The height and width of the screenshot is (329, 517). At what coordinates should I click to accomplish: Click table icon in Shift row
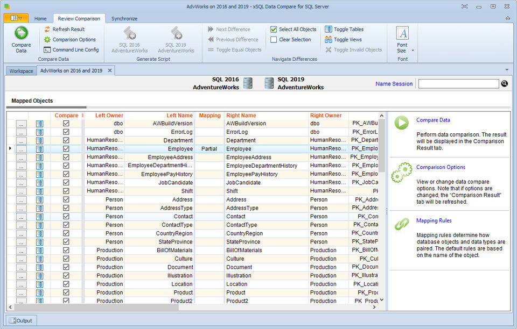39,191
